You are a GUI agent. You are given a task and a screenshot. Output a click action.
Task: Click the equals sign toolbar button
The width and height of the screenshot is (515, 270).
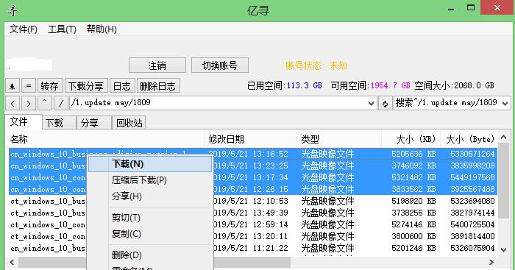coord(29,86)
